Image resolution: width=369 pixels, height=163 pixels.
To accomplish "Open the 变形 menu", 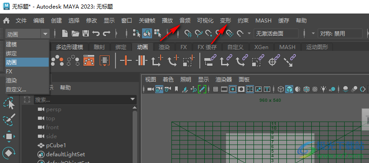I will (226, 21).
